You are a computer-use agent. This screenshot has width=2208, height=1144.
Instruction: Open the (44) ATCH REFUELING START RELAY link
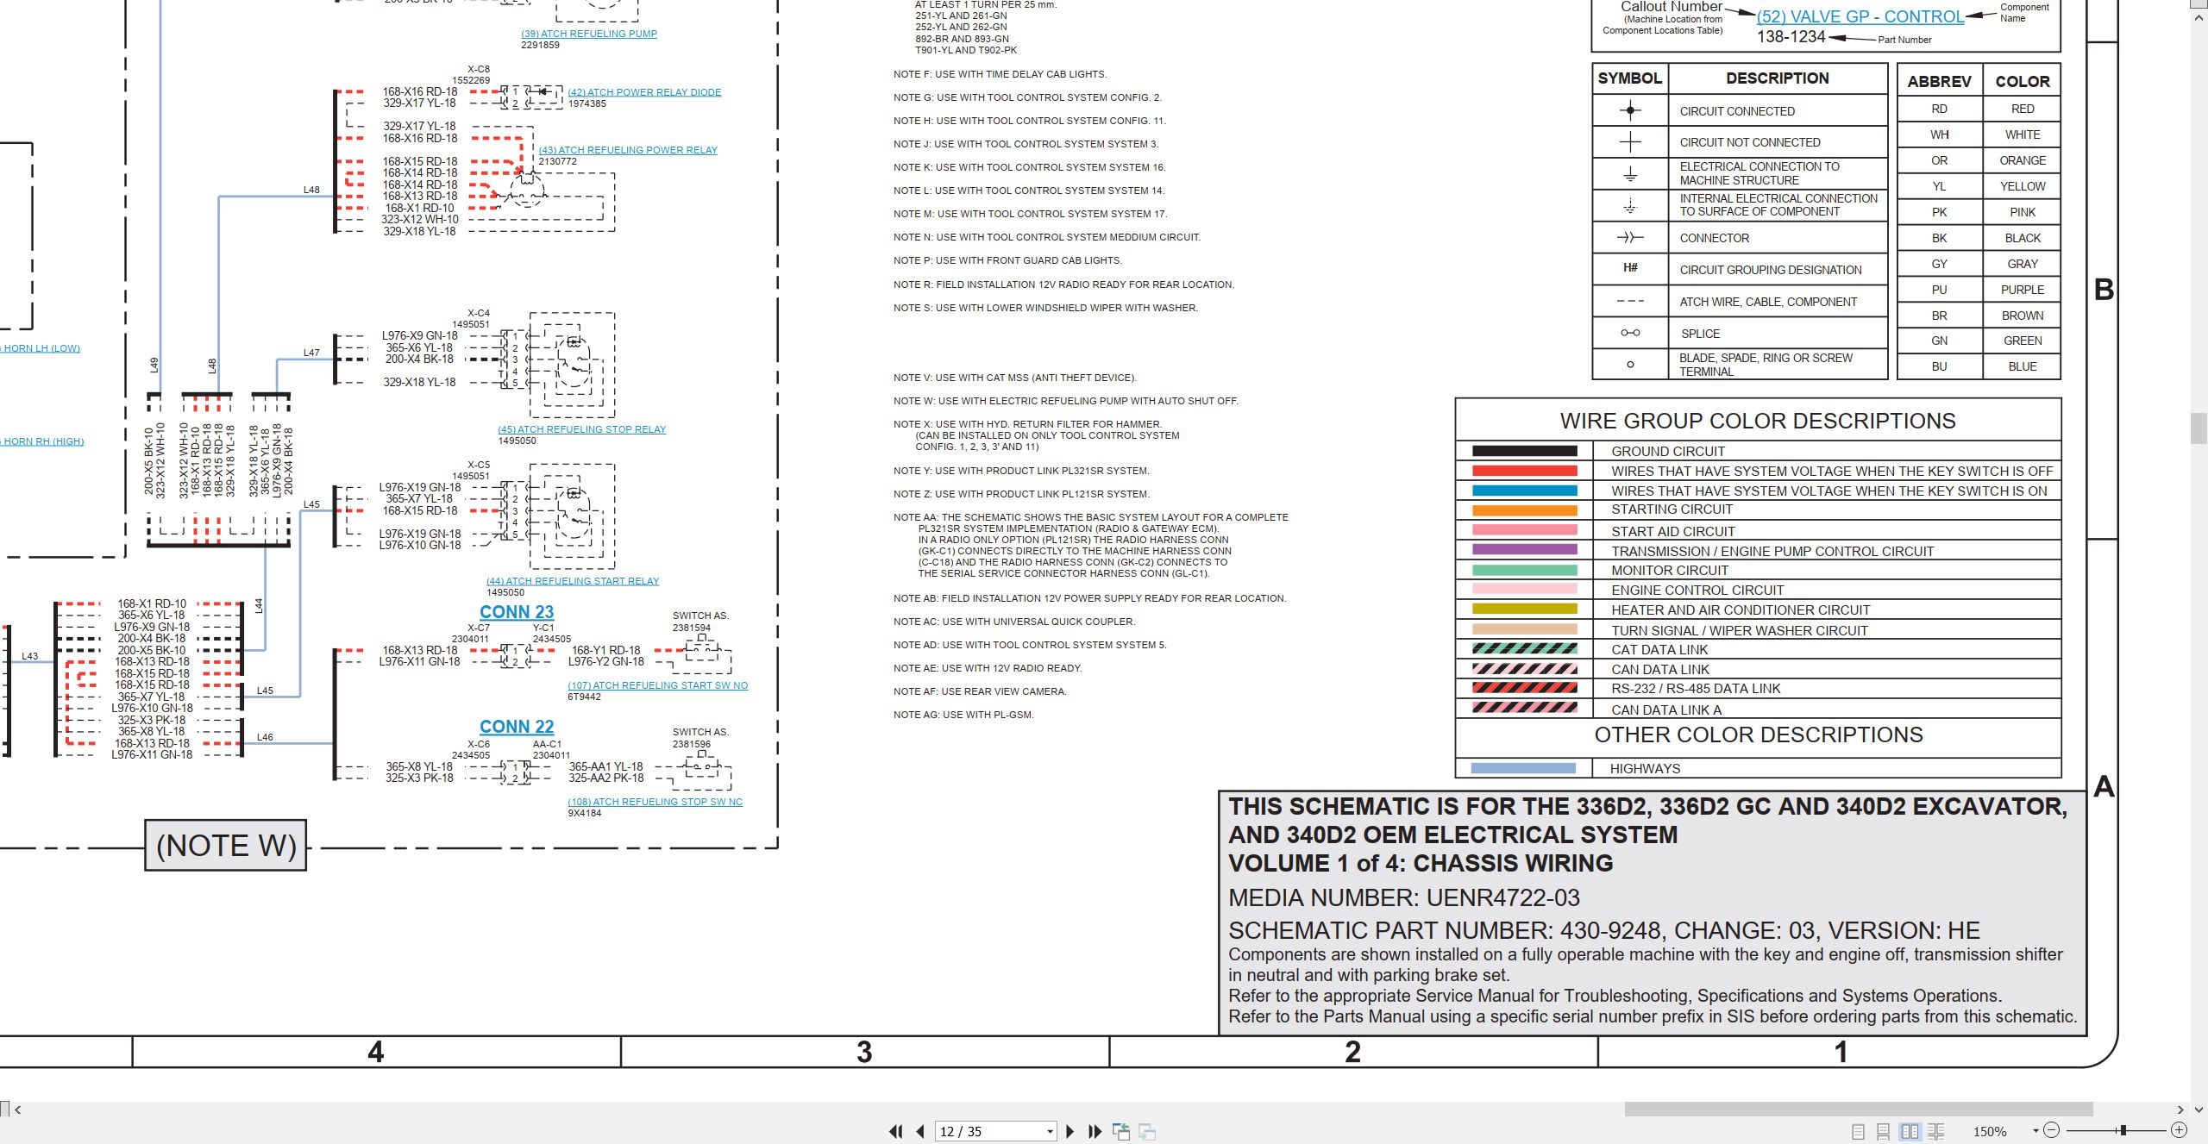coord(573,581)
